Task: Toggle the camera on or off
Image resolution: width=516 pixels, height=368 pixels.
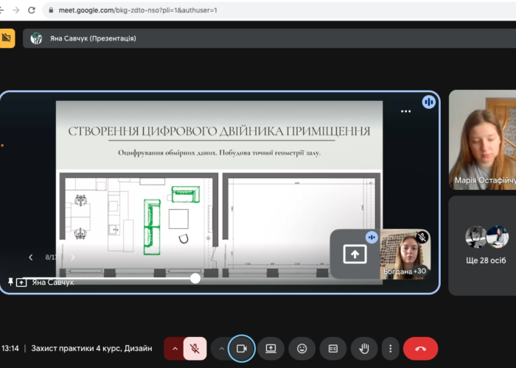Action: (241, 348)
